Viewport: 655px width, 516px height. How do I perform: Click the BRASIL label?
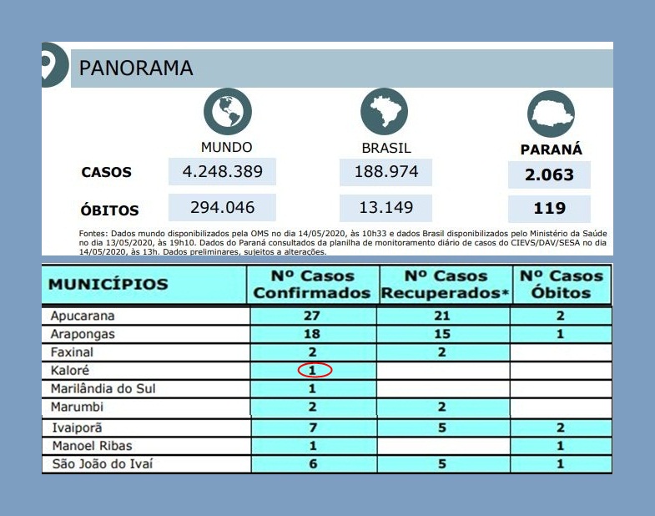click(386, 148)
